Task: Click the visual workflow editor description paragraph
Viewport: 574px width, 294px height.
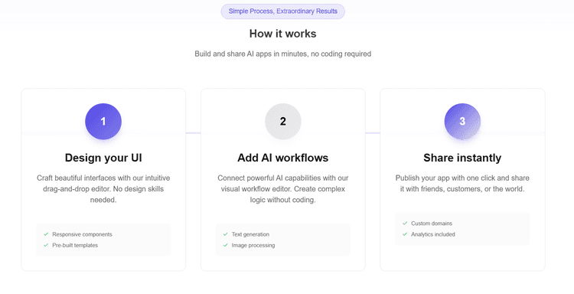Action: (283, 189)
